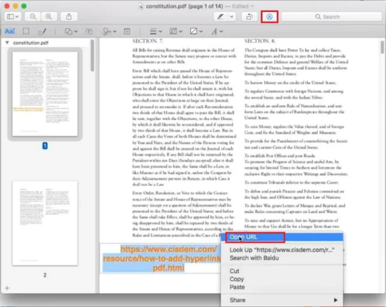Image resolution: width=386 pixels, height=307 pixels.
Task: Select the Text Selection tool
Action: click(10, 31)
